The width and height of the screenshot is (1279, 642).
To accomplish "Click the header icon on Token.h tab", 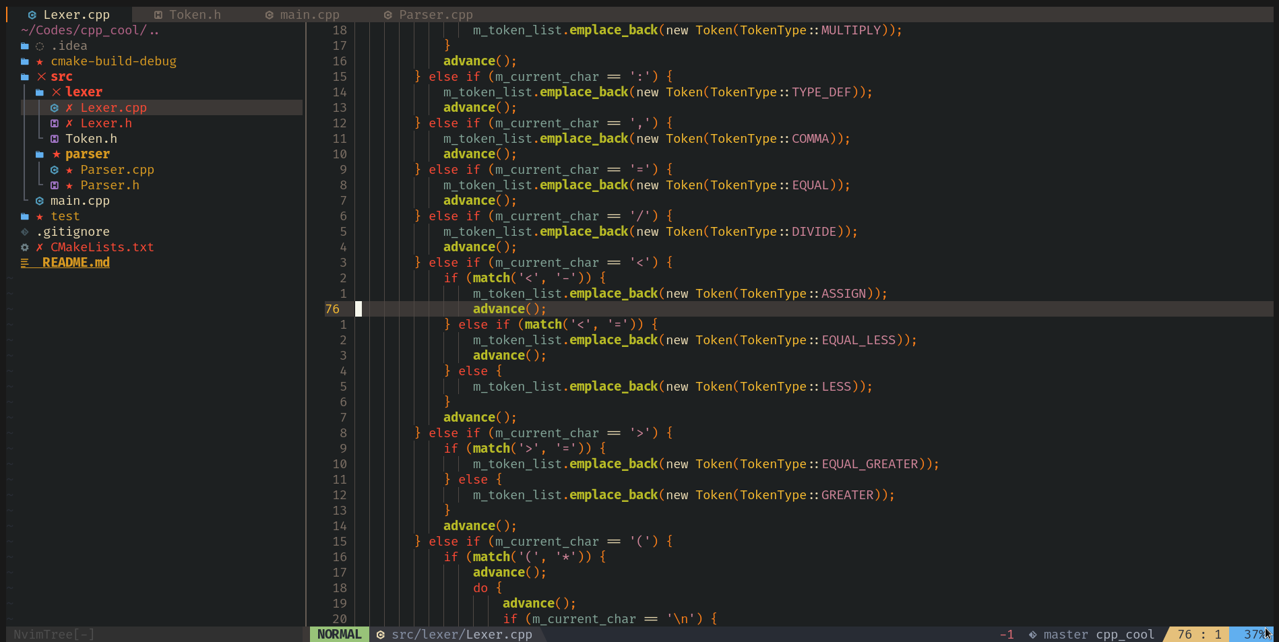I will (158, 15).
